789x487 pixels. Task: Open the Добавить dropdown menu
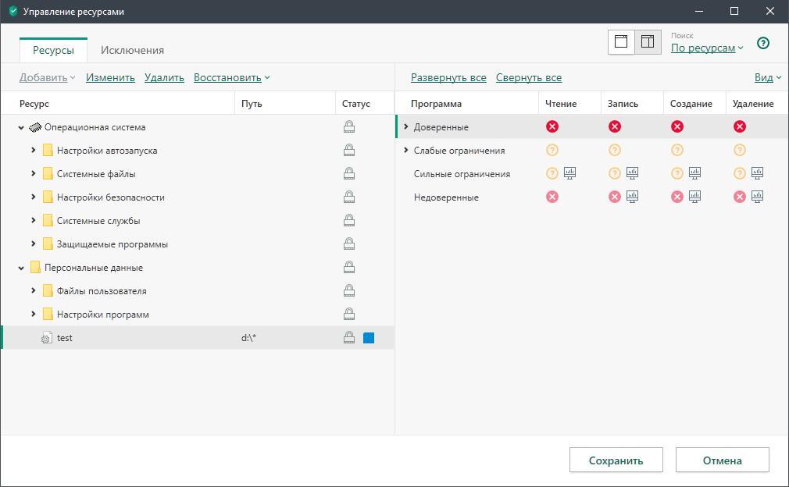[x=47, y=77]
